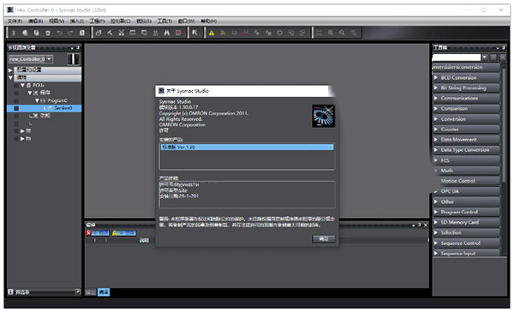This screenshot has width=514, height=313.
Task: Click the yellow warning triangle toolbar icon
Action: point(212,33)
